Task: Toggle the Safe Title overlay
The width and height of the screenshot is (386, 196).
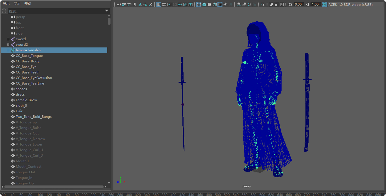Action: (x=190, y=4)
